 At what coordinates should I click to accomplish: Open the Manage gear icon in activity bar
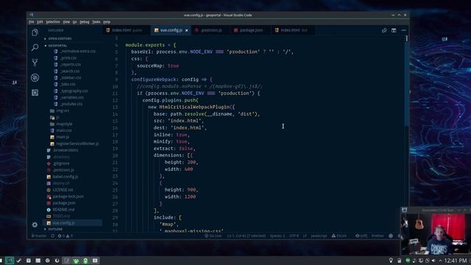(35, 225)
